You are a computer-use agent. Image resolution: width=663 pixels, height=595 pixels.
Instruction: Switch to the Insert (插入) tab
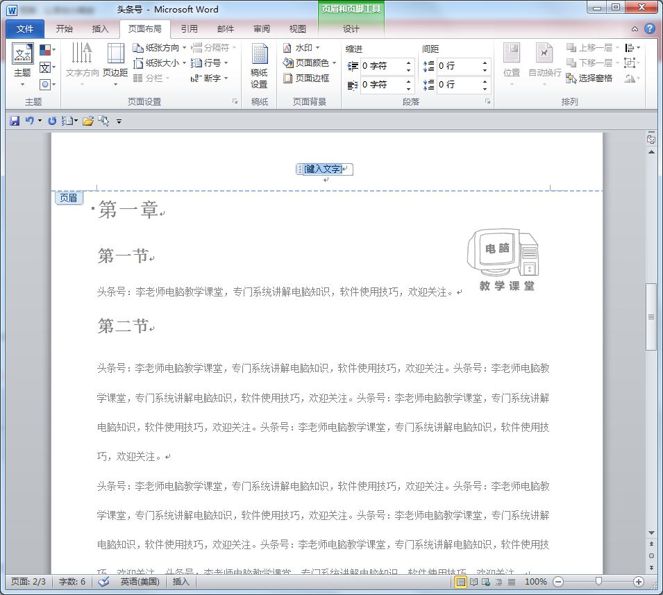click(x=100, y=28)
